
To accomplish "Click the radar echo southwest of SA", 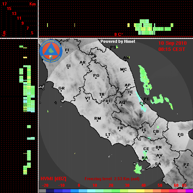I will pyautogui.click(x=138, y=169).
